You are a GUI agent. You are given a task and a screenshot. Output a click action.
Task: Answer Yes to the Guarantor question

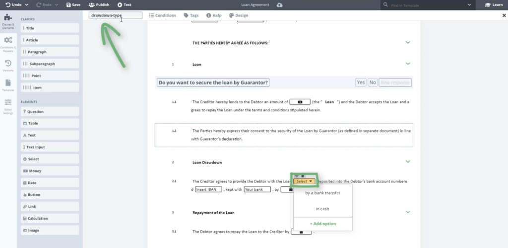[361, 83]
